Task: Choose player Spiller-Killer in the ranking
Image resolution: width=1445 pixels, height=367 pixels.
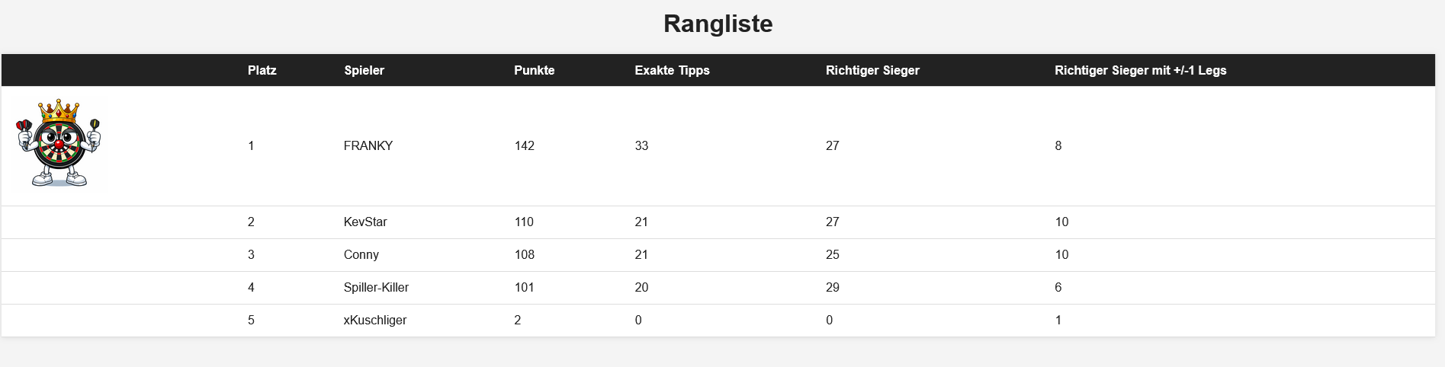Action: [376, 287]
